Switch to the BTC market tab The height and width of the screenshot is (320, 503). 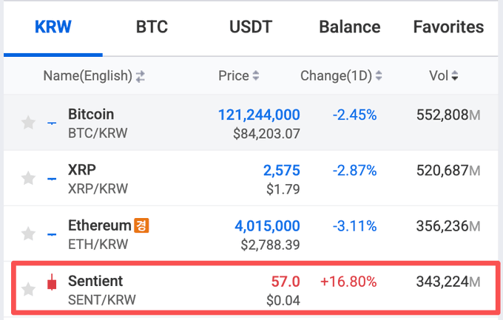(152, 28)
